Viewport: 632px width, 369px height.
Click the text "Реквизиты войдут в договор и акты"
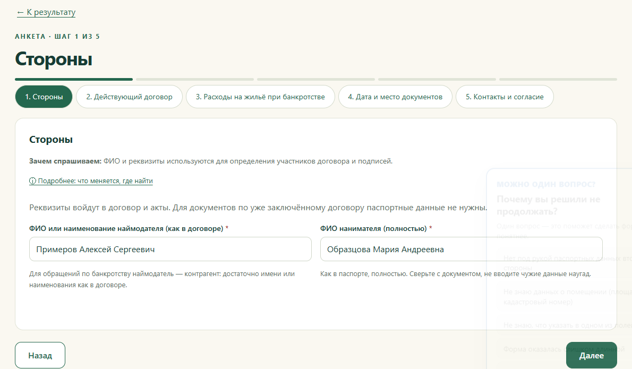tap(99, 208)
